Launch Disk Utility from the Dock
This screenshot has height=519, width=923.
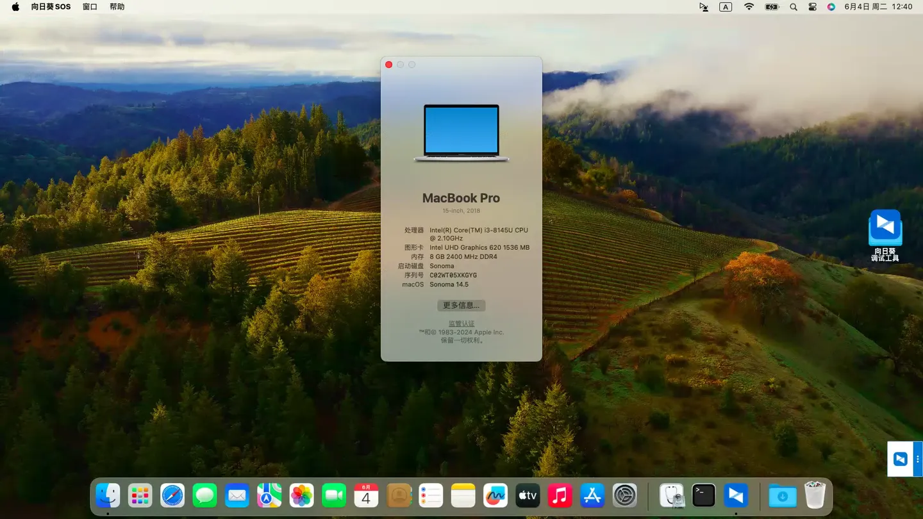click(x=672, y=495)
